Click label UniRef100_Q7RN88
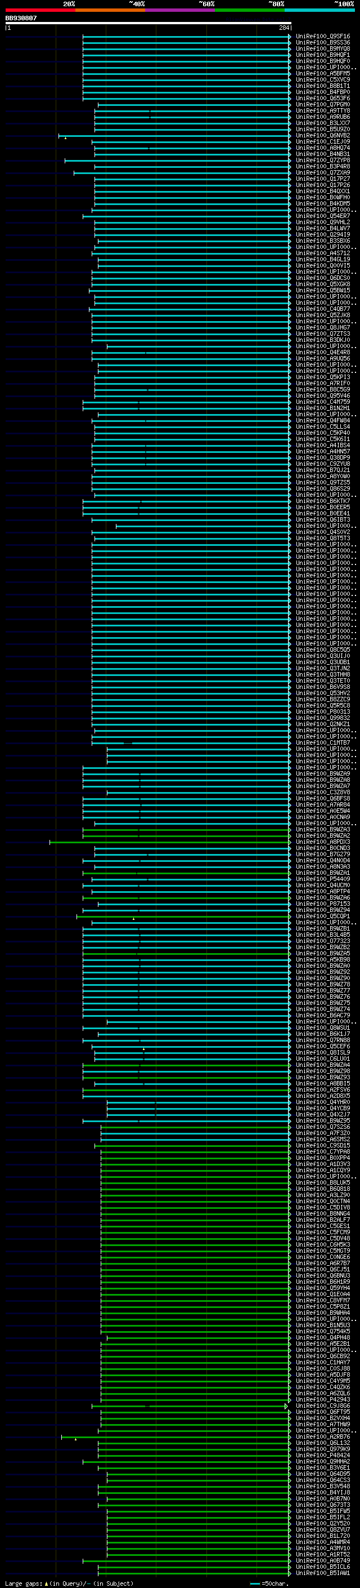This screenshot has height=1588, width=360. [x=323, y=1040]
